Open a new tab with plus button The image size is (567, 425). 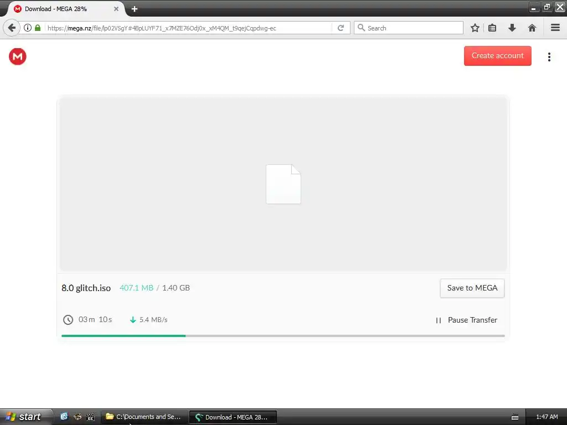[135, 9]
